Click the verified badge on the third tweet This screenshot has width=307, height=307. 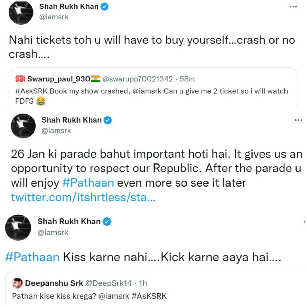107,222
